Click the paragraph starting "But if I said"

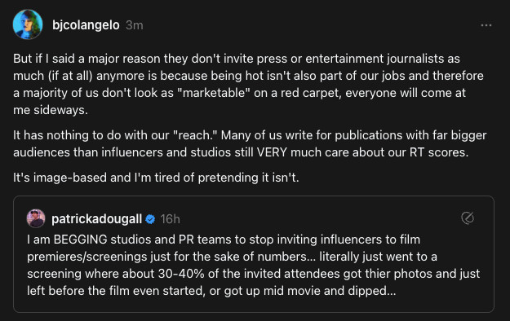click(249, 84)
